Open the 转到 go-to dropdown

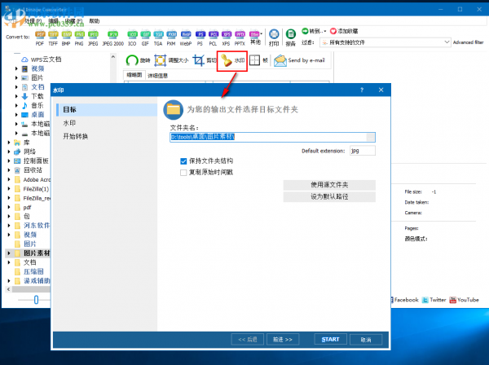(x=314, y=31)
